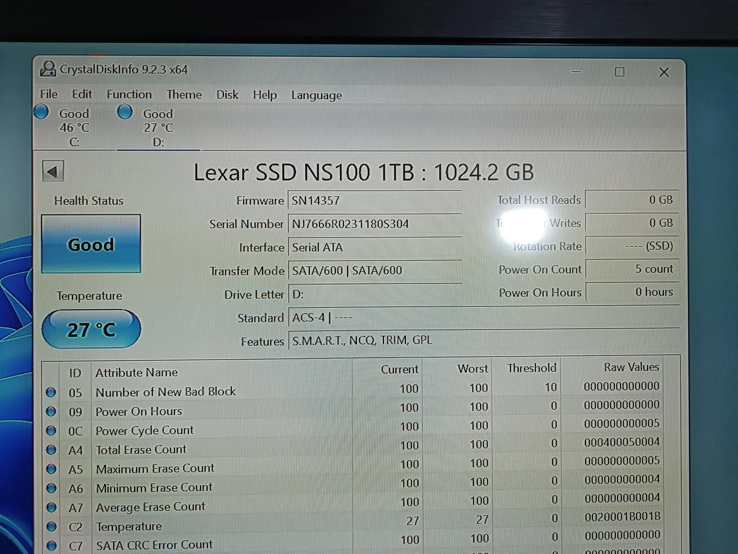Click the Rotation Rate value (SSD)

pos(631,246)
